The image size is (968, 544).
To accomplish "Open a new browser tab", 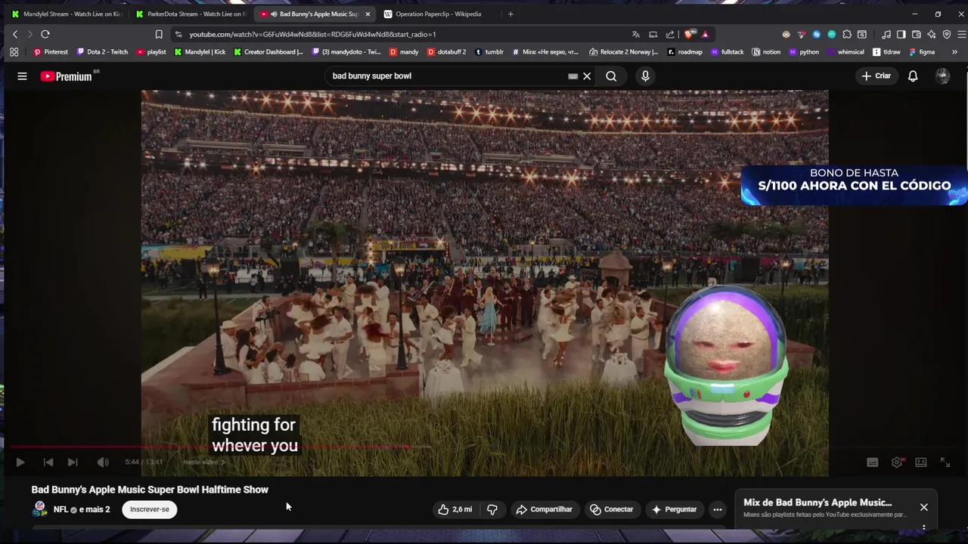I will coord(510,14).
